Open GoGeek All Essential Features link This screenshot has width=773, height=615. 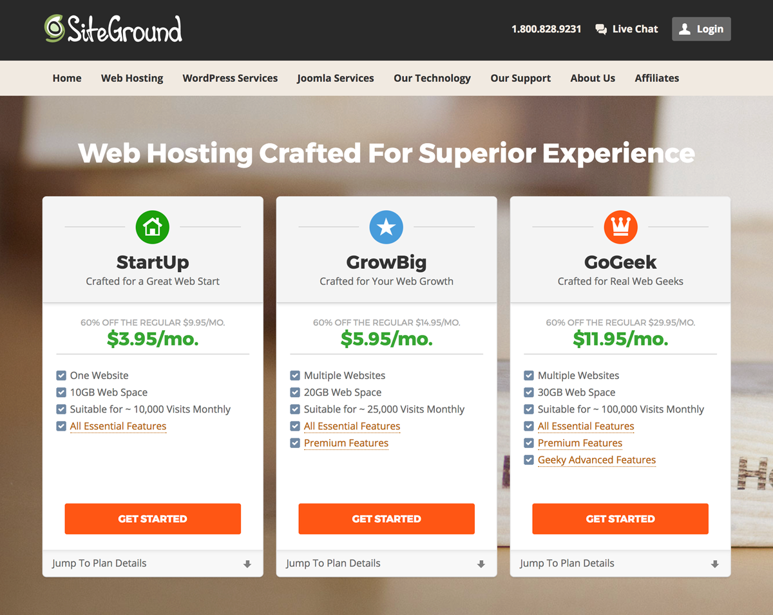[586, 426]
